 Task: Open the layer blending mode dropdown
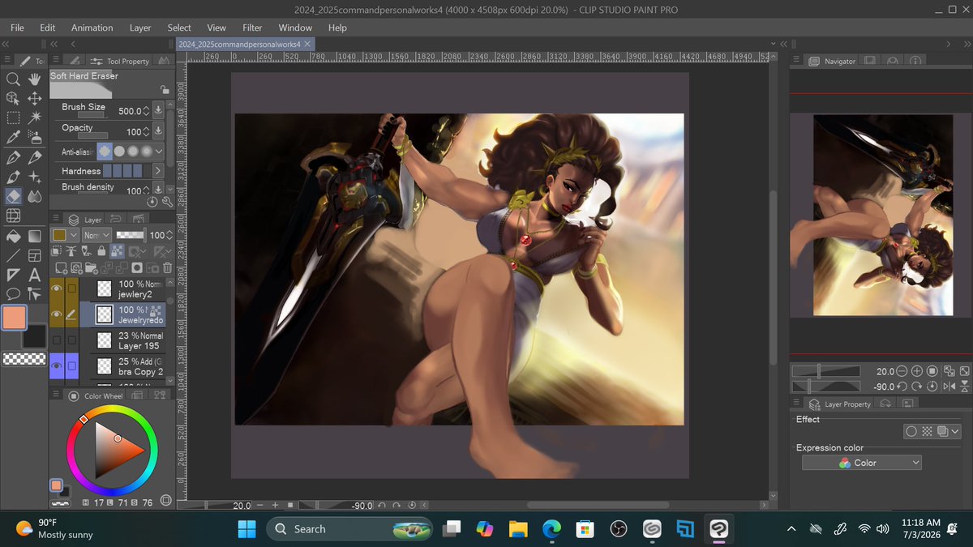coord(96,235)
